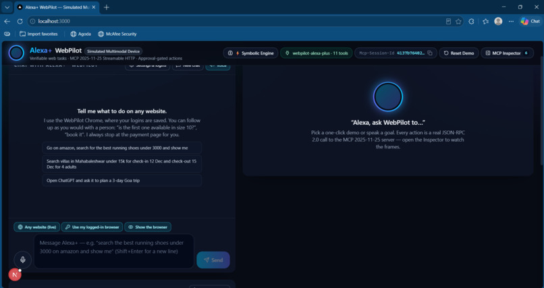The image size is (544, 288).
Task: Choose the amazon running shoes under 3000 suggestion
Action: (x=122, y=148)
